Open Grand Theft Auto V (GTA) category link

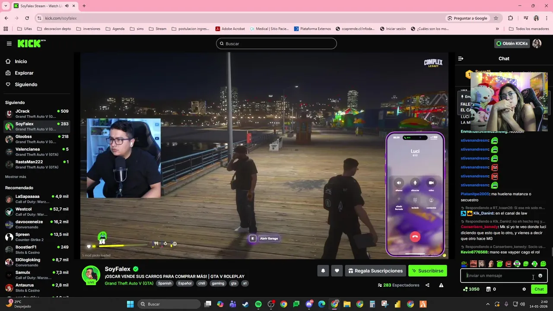129,283
